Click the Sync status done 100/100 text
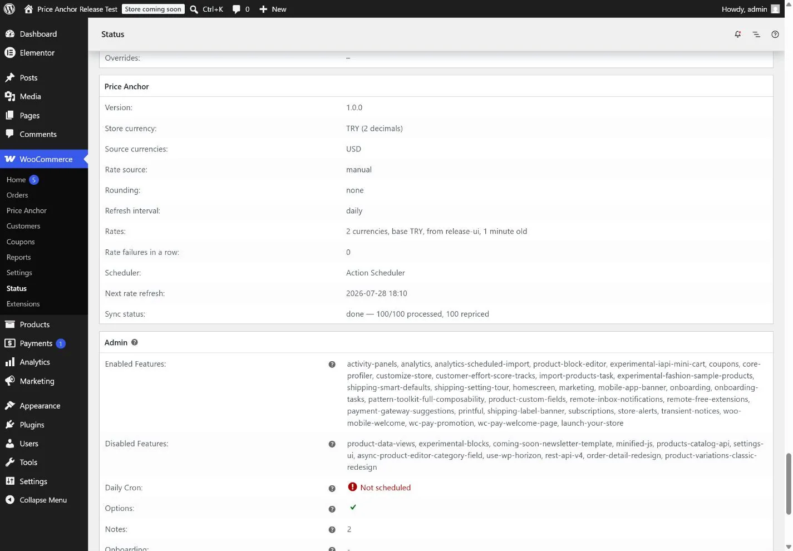 pos(417,314)
